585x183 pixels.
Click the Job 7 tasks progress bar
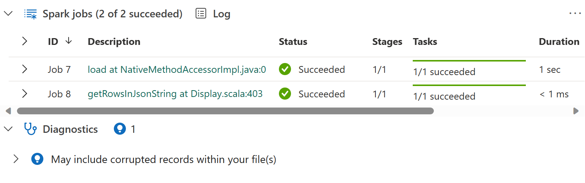[x=469, y=61]
